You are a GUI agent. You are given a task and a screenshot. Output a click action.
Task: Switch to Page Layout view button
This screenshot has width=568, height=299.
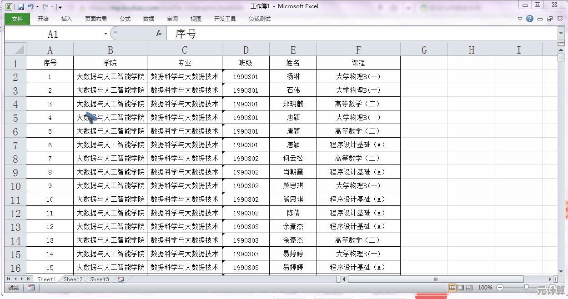461,288
